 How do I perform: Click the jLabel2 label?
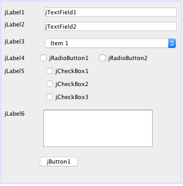click(x=14, y=25)
